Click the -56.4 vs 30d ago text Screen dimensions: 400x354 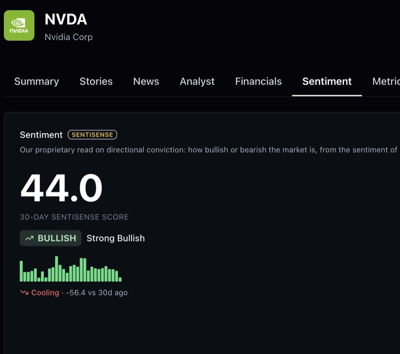pos(97,292)
